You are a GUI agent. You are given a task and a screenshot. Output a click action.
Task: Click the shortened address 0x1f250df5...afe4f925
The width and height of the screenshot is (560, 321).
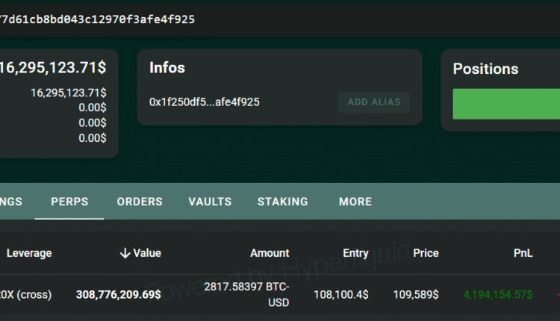[x=205, y=102]
